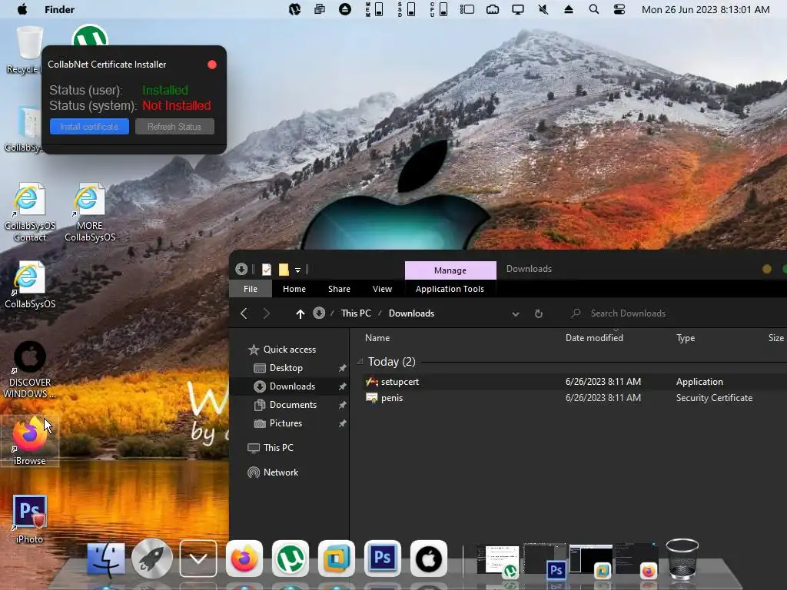The width and height of the screenshot is (787, 590).
Task: Click Explorer forward navigation arrow
Action: [267, 313]
